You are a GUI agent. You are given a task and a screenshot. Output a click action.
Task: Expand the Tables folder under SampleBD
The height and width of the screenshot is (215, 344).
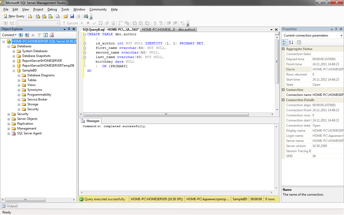(19, 80)
